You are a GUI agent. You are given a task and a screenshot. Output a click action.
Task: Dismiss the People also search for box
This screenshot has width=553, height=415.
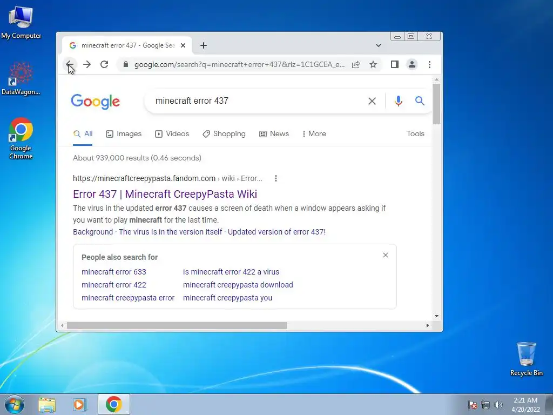(x=386, y=255)
